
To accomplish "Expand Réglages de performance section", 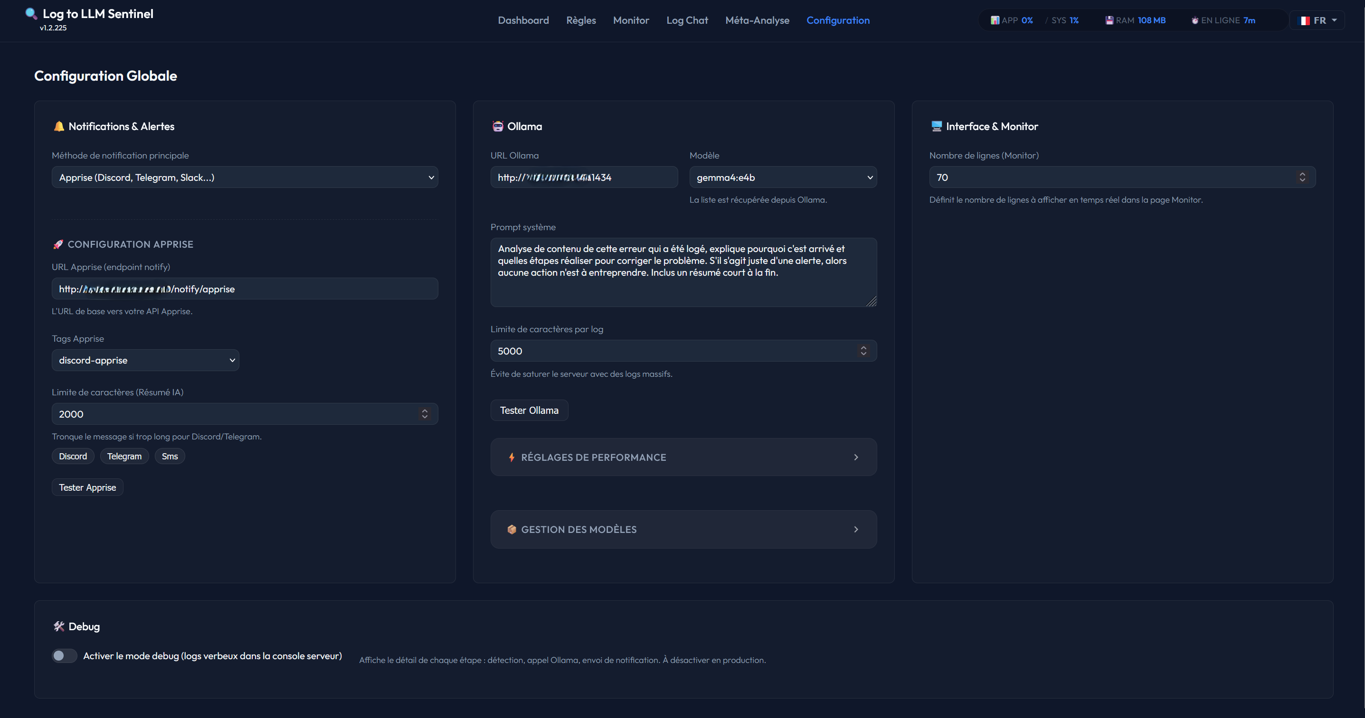I will click(683, 457).
